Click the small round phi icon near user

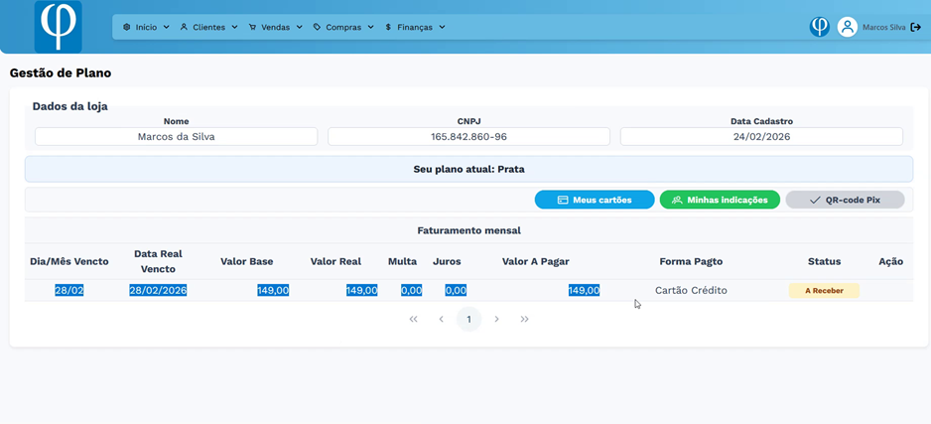819,27
